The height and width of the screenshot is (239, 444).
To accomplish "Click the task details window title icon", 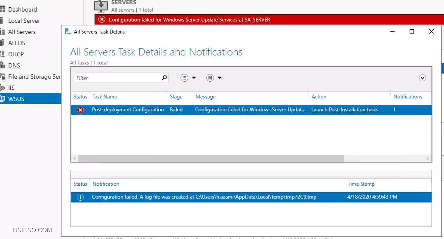I will click(x=68, y=32).
